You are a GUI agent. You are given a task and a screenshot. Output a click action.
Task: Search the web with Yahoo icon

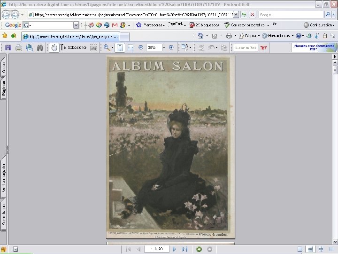coord(263,48)
